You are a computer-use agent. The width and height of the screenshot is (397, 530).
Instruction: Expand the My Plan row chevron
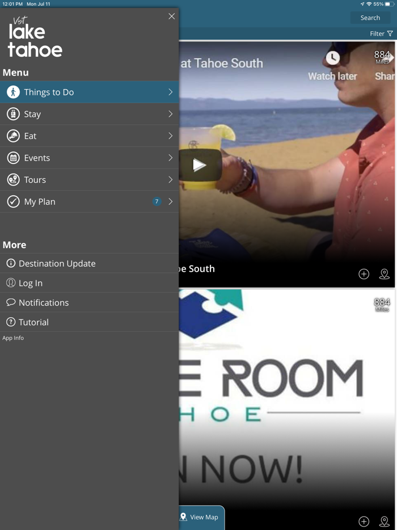pos(170,202)
